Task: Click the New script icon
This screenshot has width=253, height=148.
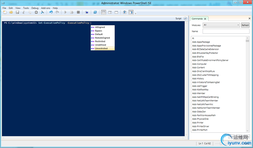Action: 5,12
